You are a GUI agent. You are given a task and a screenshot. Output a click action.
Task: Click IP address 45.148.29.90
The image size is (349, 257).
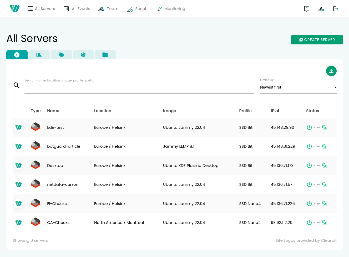(x=282, y=127)
